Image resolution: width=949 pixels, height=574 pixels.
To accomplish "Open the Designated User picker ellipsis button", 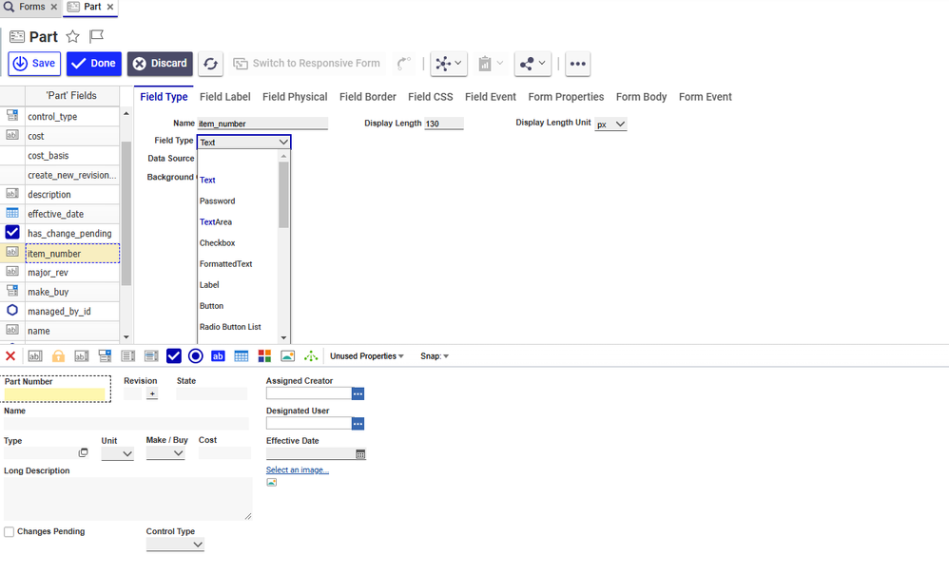I will tap(358, 424).
